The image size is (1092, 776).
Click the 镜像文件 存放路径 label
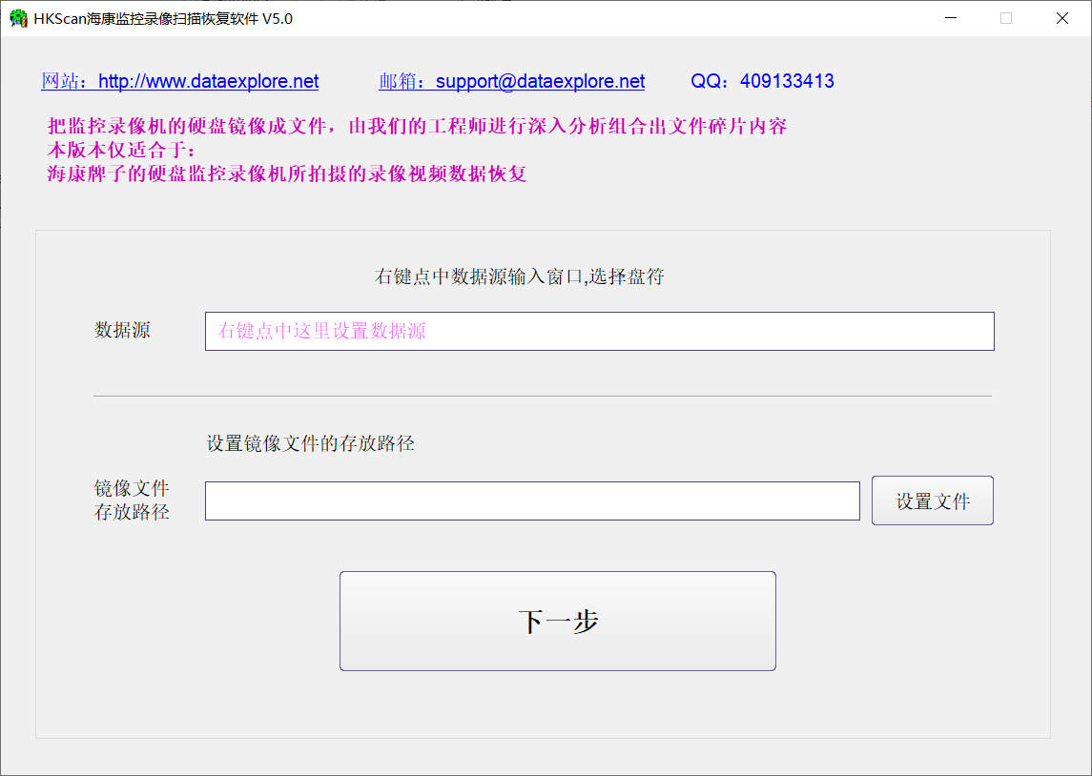tap(132, 500)
